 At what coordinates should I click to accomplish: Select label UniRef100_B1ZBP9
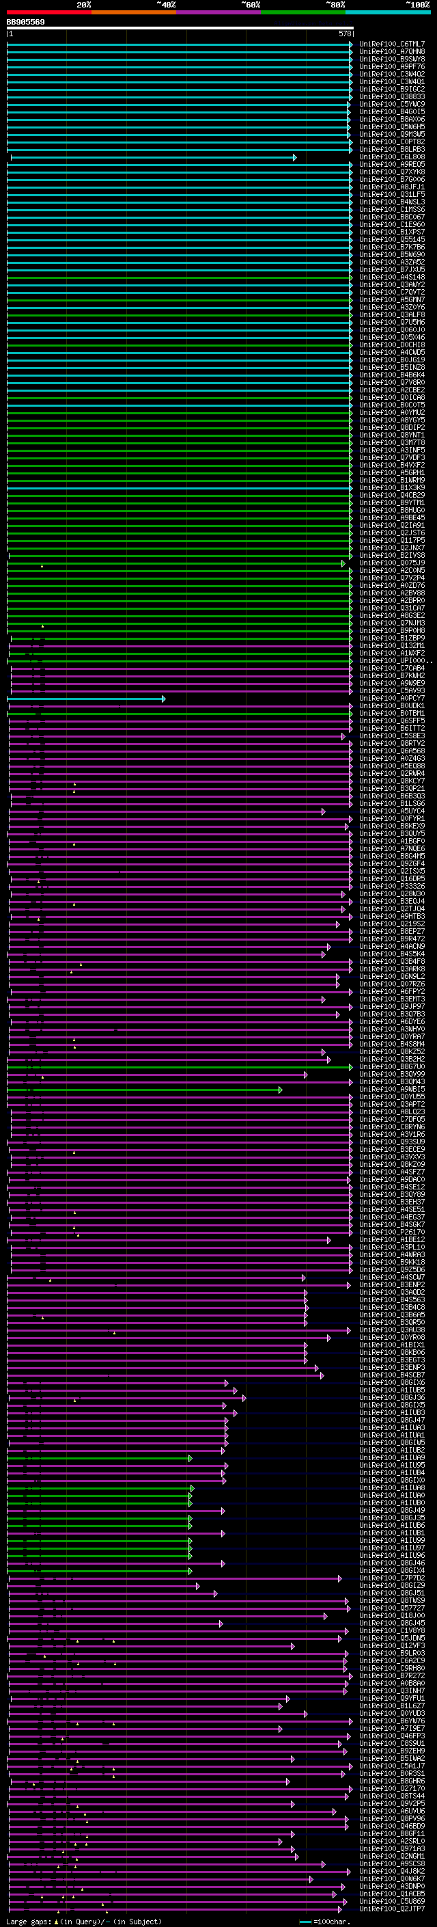[x=392, y=638]
